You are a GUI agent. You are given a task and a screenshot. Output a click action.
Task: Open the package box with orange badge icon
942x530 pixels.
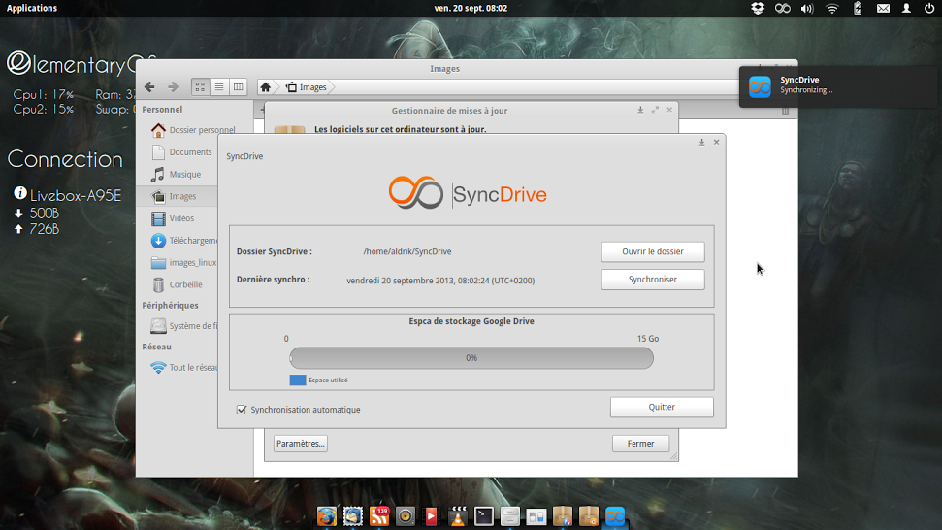point(589,516)
